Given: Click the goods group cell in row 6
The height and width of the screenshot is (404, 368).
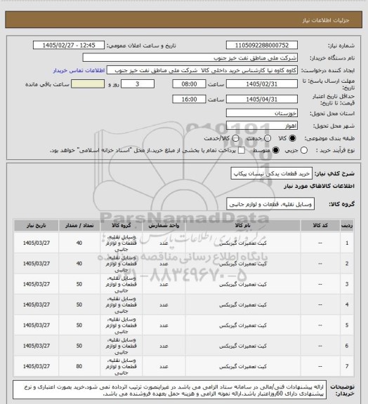Looking at the screenshot, I should 121,346.
